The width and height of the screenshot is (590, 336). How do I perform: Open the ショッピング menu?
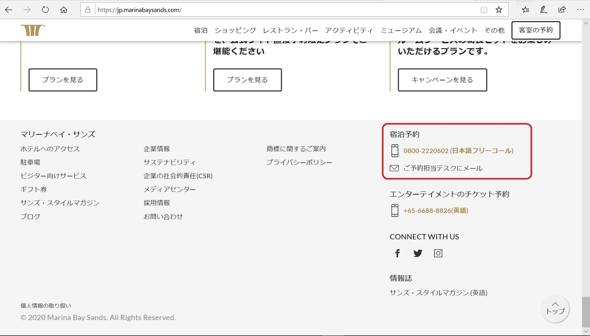[x=235, y=30]
